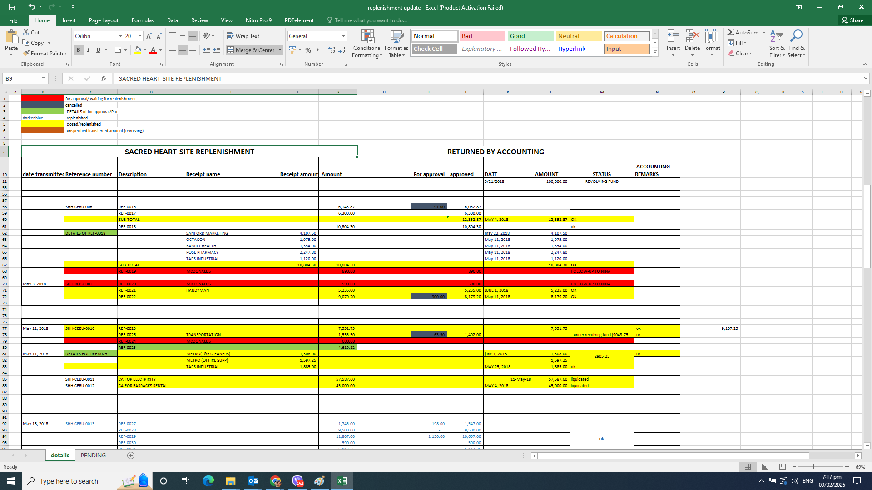Expand the font name dropdown showing Calibri

click(x=120, y=36)
